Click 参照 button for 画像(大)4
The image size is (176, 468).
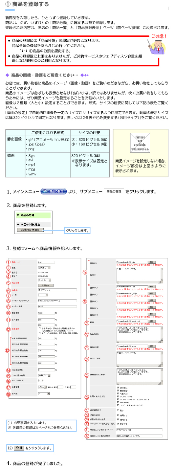coord(152,307)
